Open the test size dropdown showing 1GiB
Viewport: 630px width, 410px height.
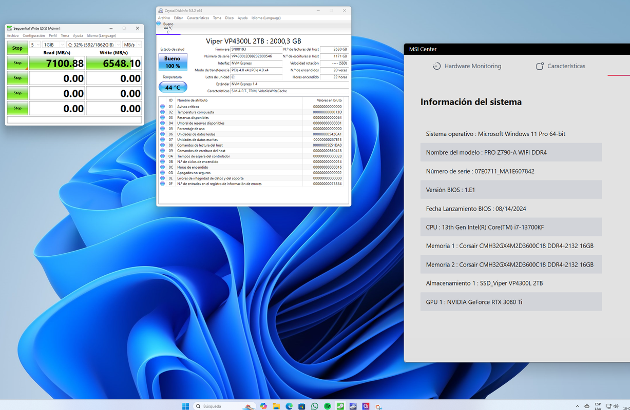click(53, 45)
